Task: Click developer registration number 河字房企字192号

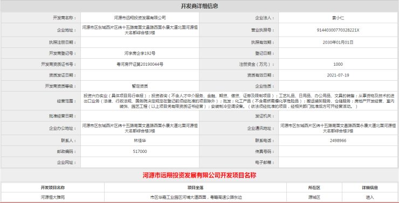Action: (140, 53)
